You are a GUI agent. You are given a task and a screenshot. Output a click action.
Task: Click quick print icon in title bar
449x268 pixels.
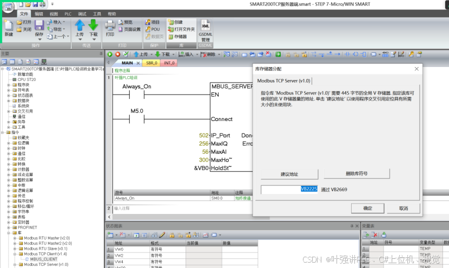coord(42,4)
